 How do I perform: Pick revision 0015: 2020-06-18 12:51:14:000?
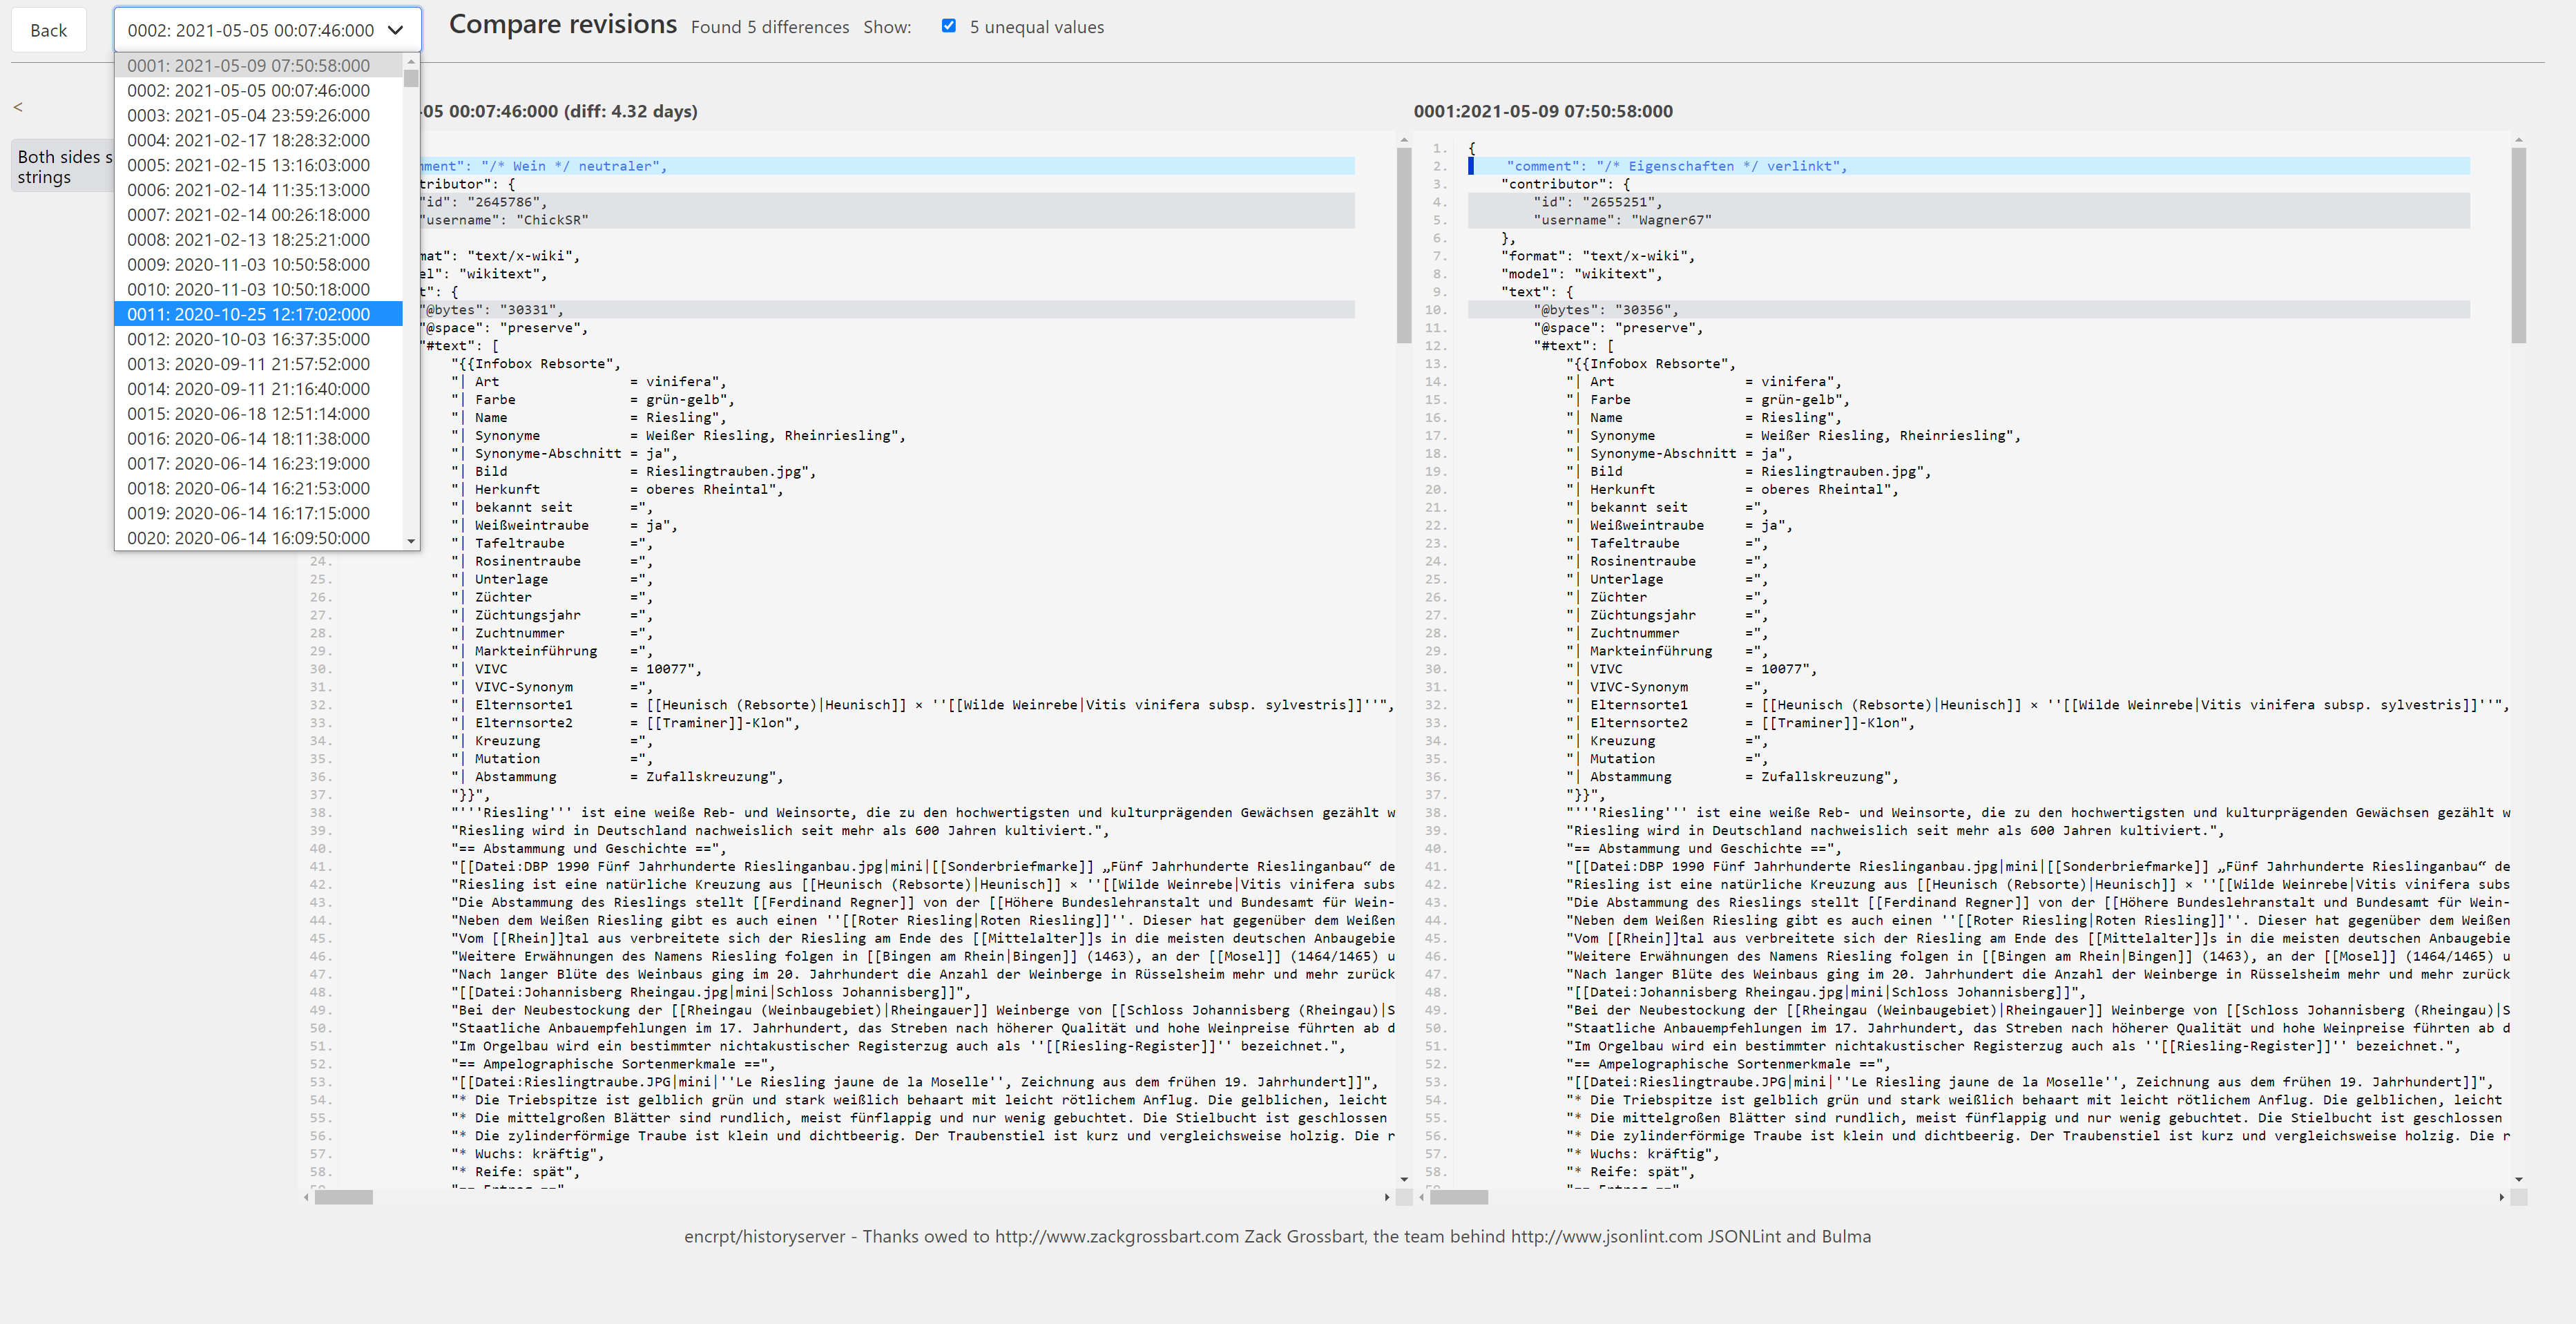point(258,414)
